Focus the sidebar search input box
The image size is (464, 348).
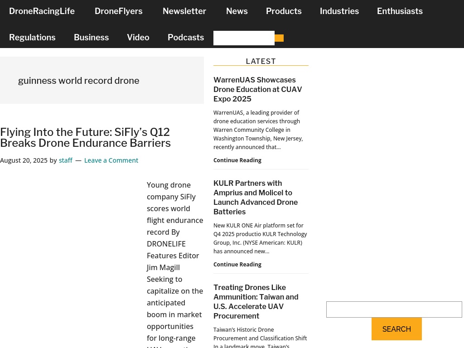coord(394,309)
